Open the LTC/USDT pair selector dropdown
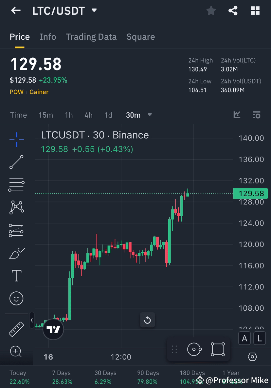The width and height of the screenshot is (271, 388). tap(94, 10)
